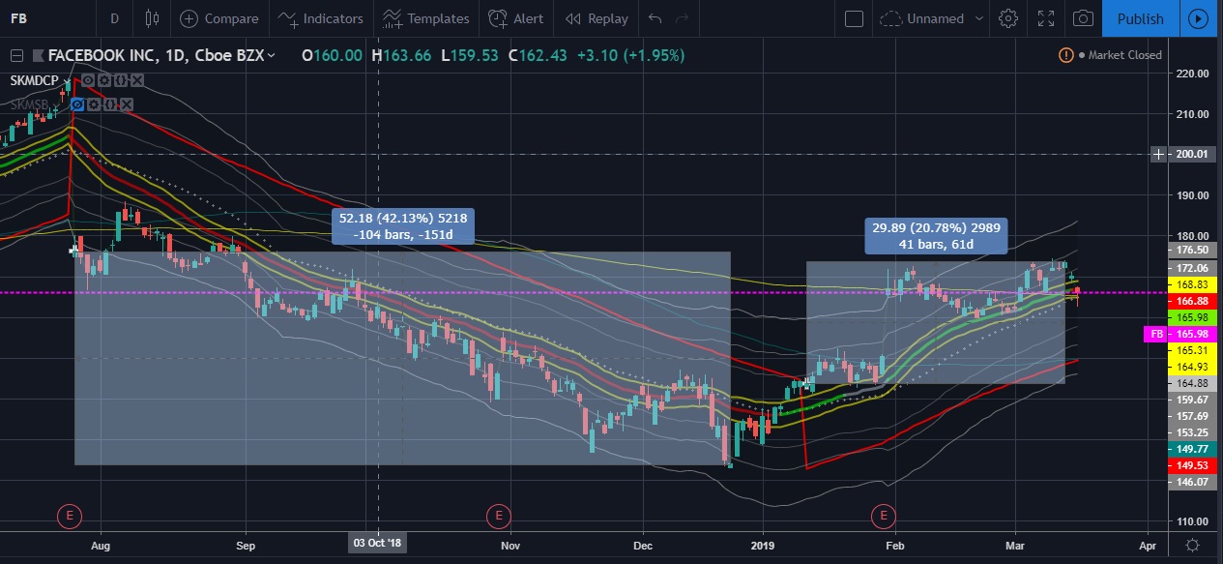The image size is (1223, 564).
Task: Remove the SKMSB indicator
Action: pos(126,104)
